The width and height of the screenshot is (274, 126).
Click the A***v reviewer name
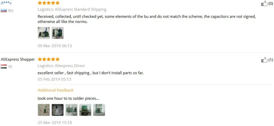click(x=6, y=3)
